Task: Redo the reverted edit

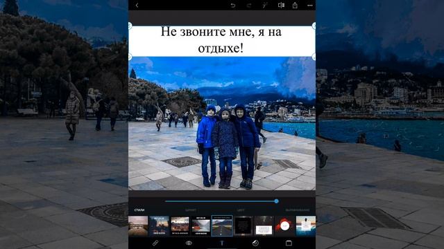Action: point(249,6)
